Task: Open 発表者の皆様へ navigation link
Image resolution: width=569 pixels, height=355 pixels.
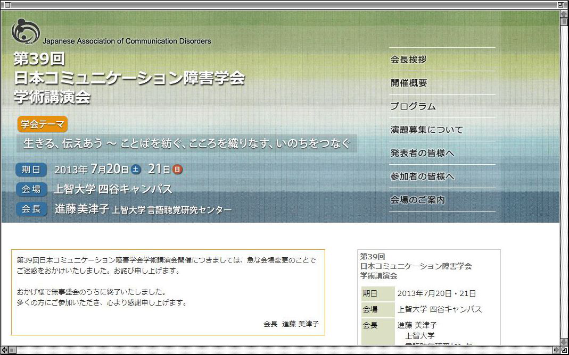Action: pos(422,153)
